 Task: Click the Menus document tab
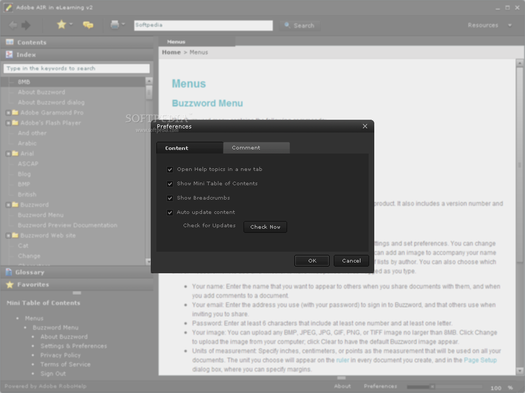pos(196,41)
